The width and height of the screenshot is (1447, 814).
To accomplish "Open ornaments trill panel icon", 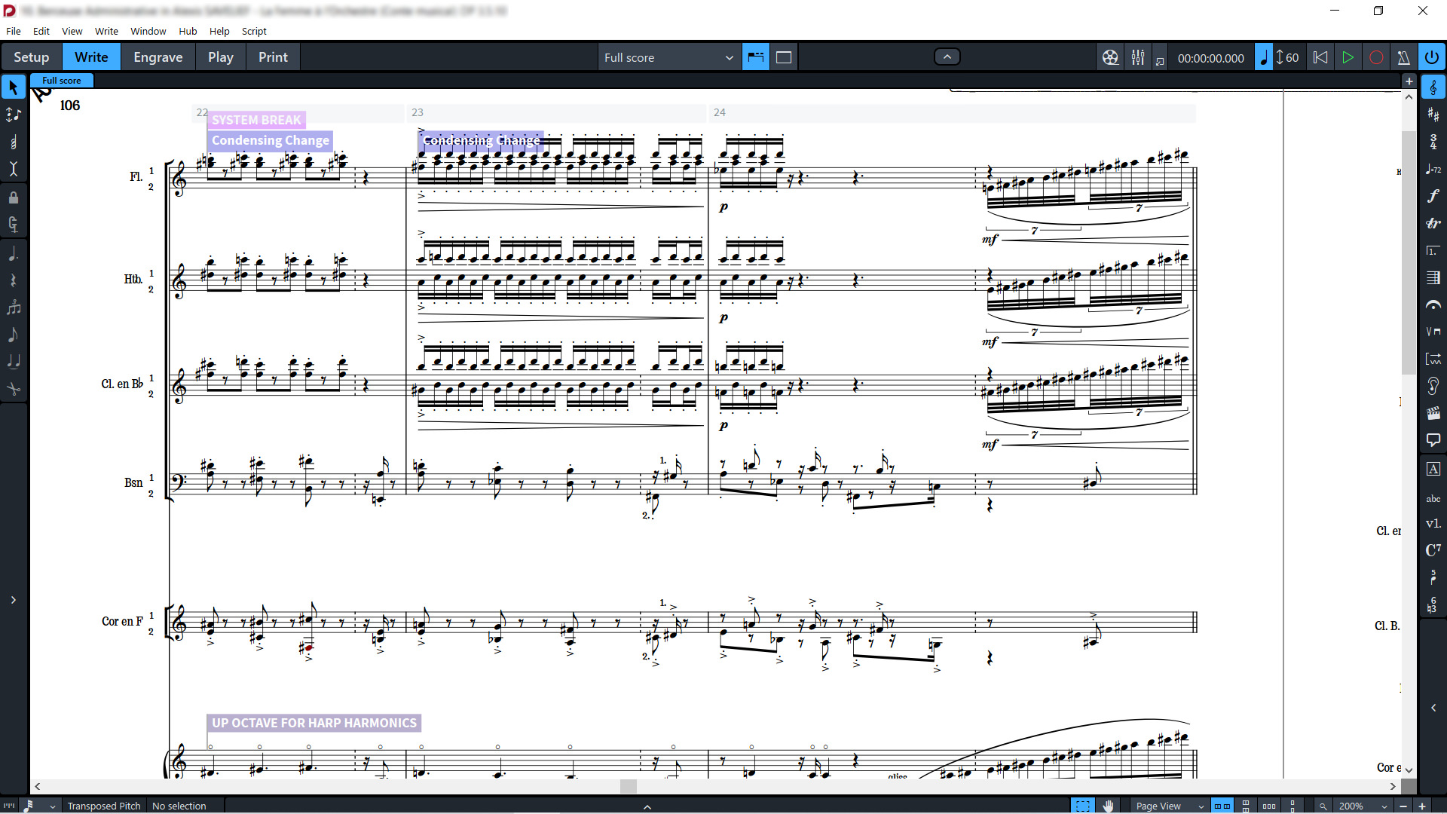I will tap(1433, 223).
